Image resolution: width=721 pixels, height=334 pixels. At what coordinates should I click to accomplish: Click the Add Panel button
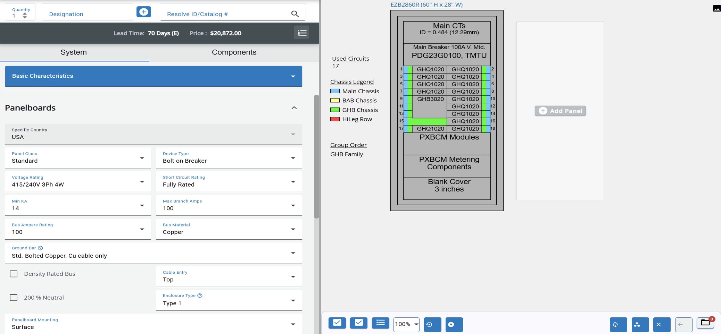point(560,111)
